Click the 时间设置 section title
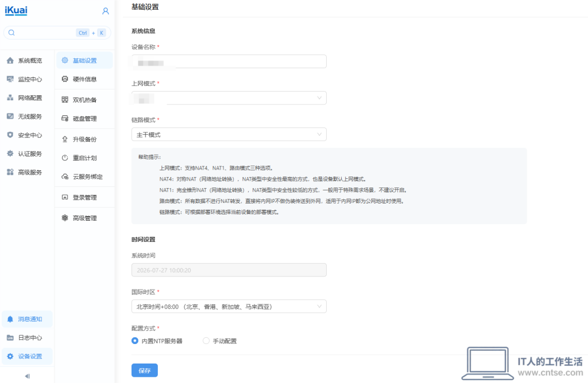Viewport: 588px width, 383px height. coord(143,239)
